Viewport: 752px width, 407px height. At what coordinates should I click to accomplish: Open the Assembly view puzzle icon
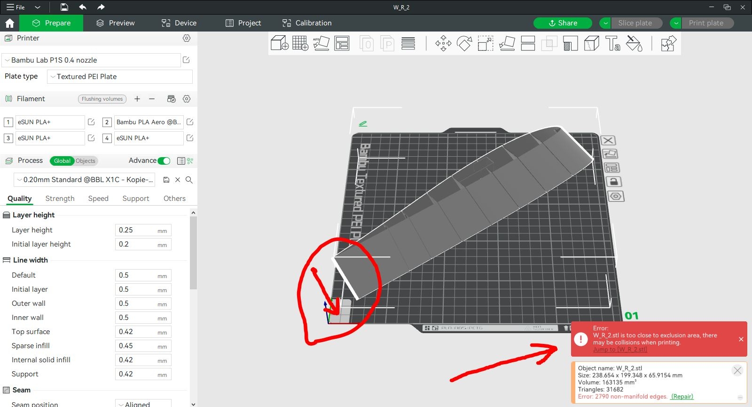tap(668, 43)
